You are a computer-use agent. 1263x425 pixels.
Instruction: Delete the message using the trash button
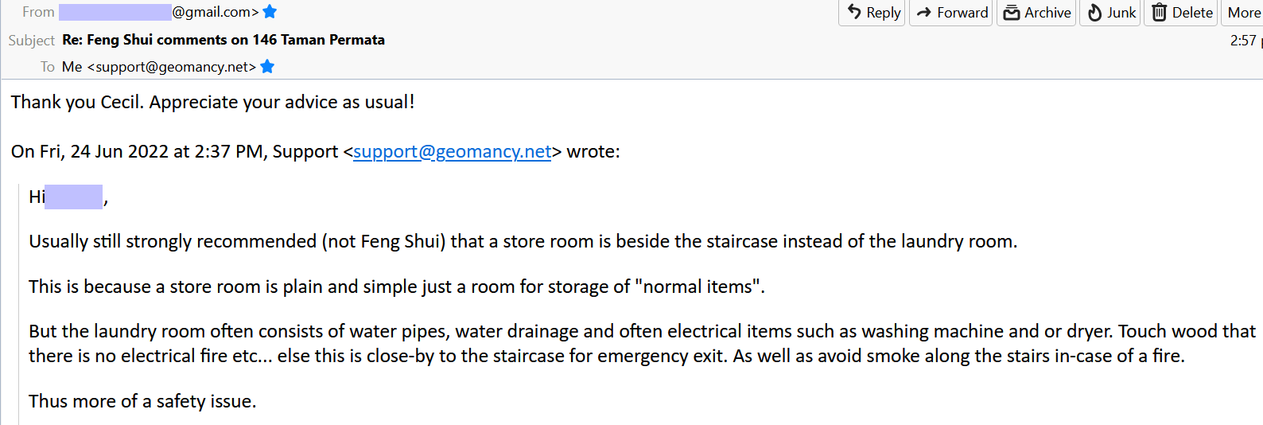tap(1182, 13)
